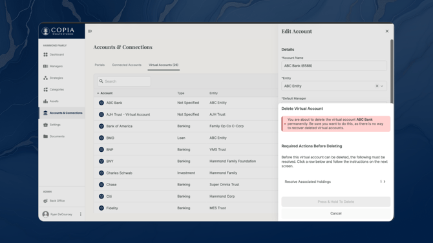Go to Managers menu item

(56, 67)
